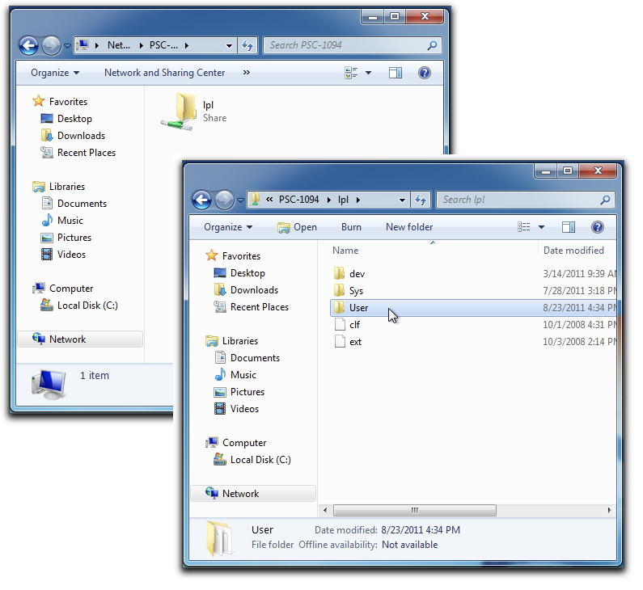Open Organize menu in lpl window
Screen dimensions: 643x590
[x=228, y=227]
